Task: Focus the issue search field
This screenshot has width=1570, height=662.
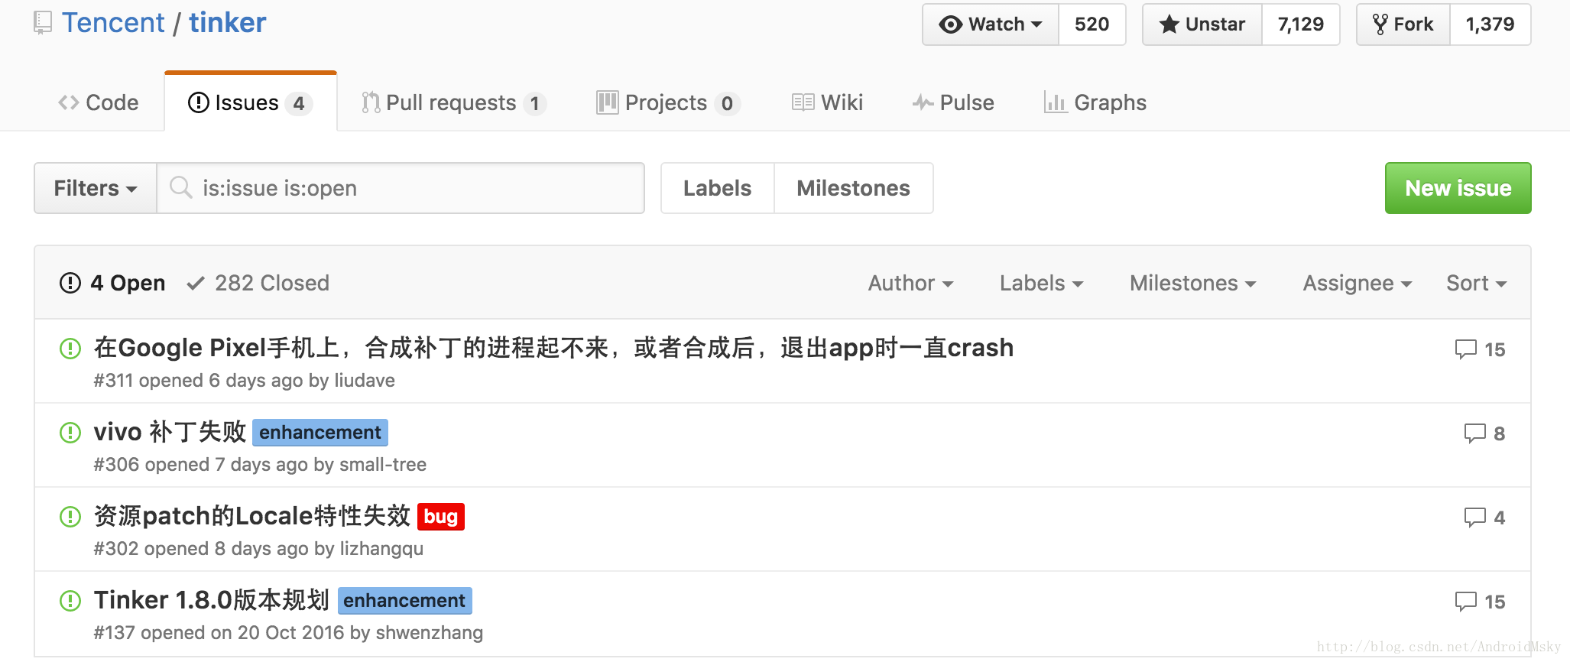Action: pos(401,188)
